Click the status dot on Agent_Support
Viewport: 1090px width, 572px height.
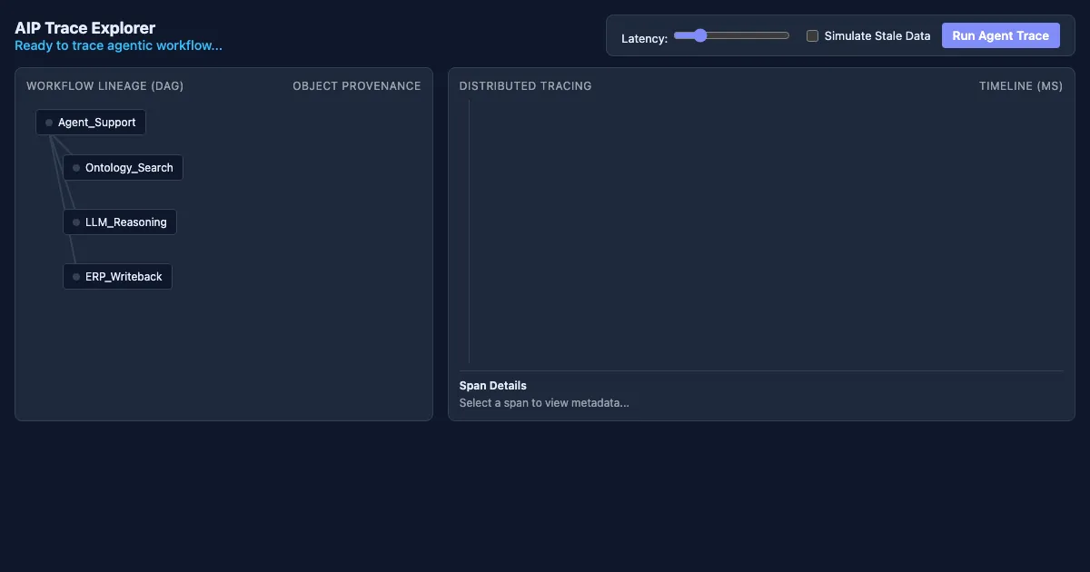[49, 123]
